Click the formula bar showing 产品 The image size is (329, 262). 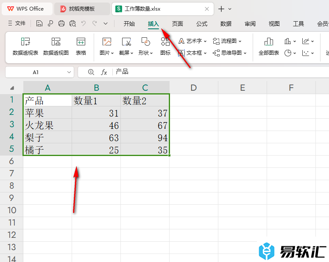pyautogui.click(x=221, y=72)
